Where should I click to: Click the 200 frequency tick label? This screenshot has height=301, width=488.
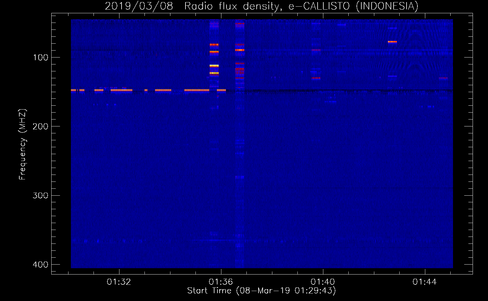point(41,126)
